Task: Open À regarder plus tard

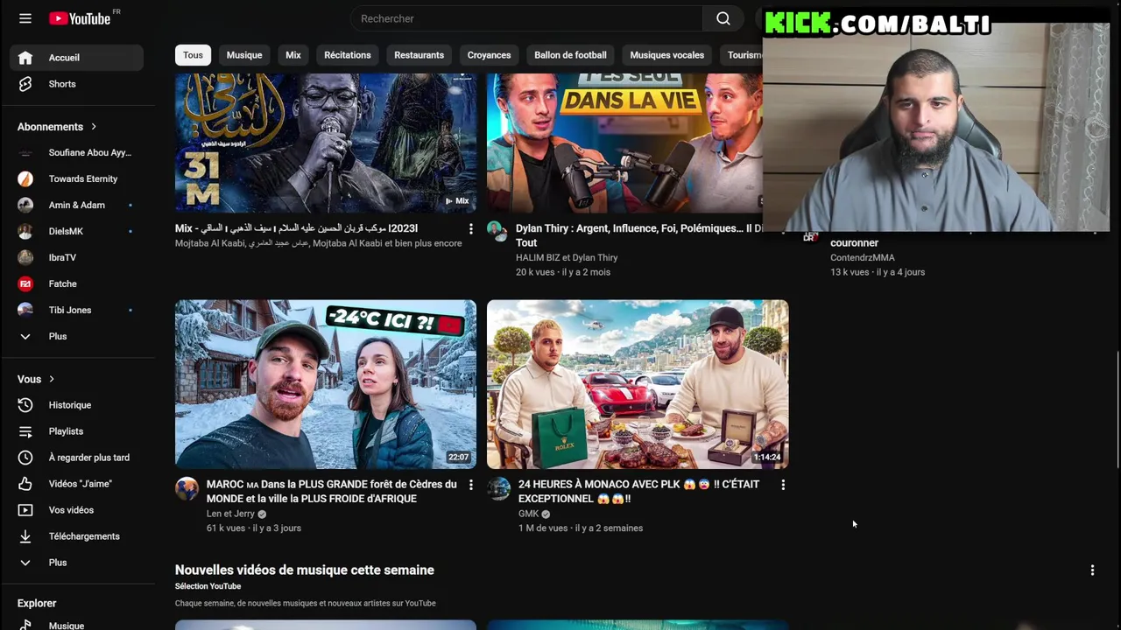Action: coord(77,458)
